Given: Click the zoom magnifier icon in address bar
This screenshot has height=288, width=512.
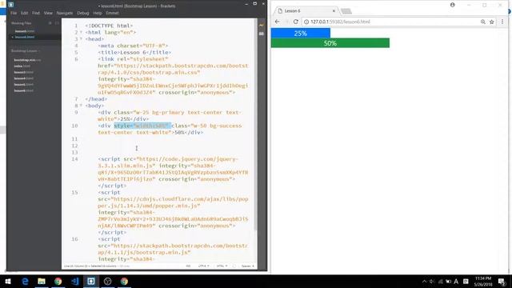Looking at the screenshot, I should pos(483,22).
